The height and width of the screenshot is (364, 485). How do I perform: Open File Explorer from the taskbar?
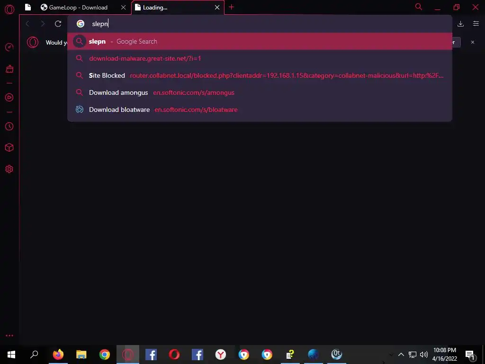coord(81,355)
